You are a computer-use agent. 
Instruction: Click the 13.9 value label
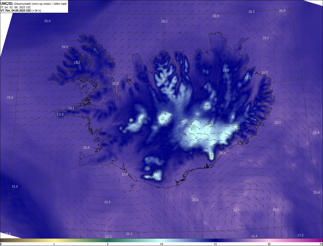coord(60,114)
